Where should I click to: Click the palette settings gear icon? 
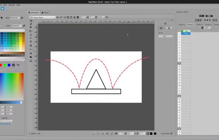(13, 65)
